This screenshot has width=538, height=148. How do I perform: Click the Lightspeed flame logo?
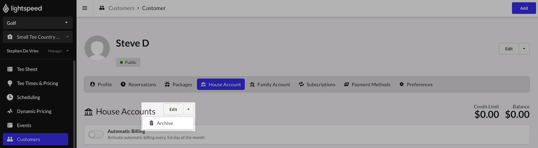(x=6, y=8)
